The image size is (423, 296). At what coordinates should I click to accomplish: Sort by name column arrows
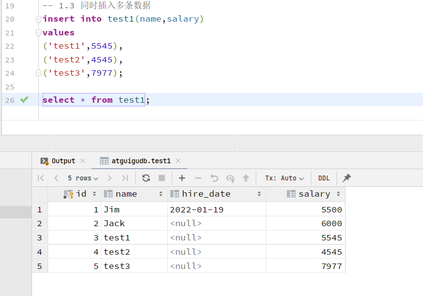click(x=161, y=194)
